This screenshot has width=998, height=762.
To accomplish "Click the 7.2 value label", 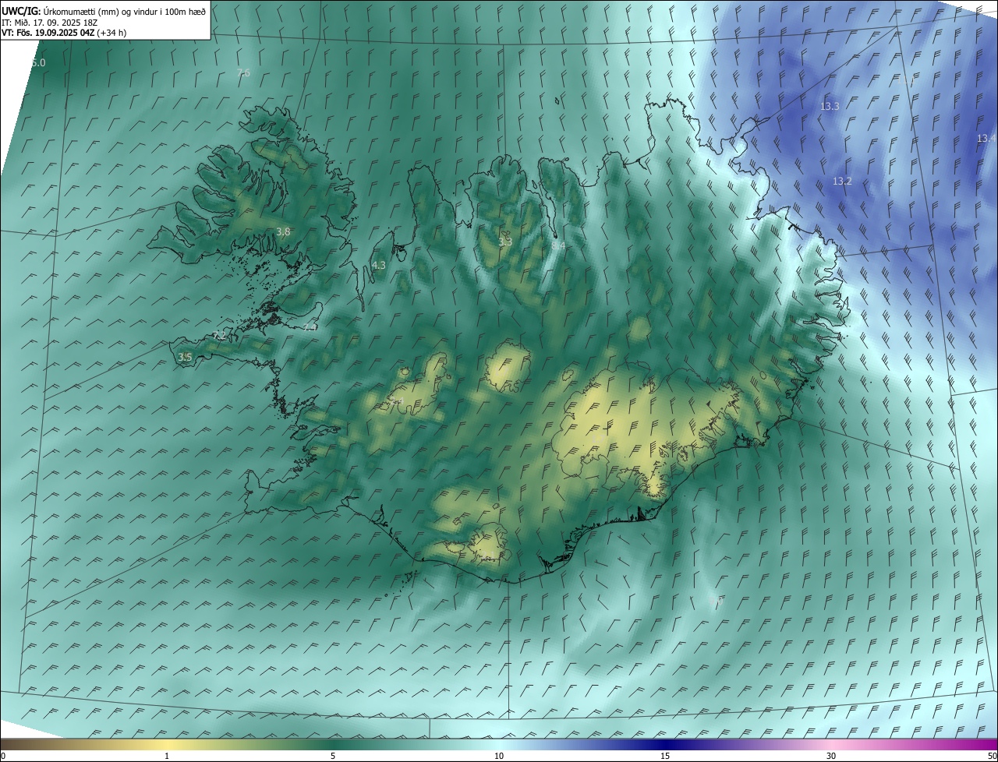I will 219,335.
